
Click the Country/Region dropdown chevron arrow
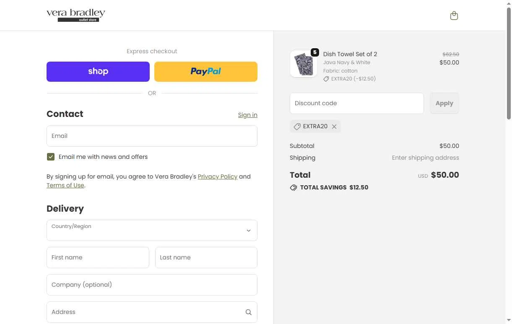point(249,231)
